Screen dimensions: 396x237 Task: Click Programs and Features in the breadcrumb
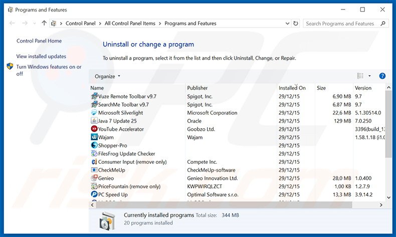coord(190,24)
